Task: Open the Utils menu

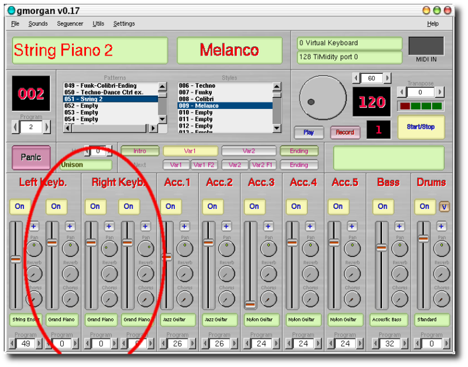Action: tap(98, 23)
